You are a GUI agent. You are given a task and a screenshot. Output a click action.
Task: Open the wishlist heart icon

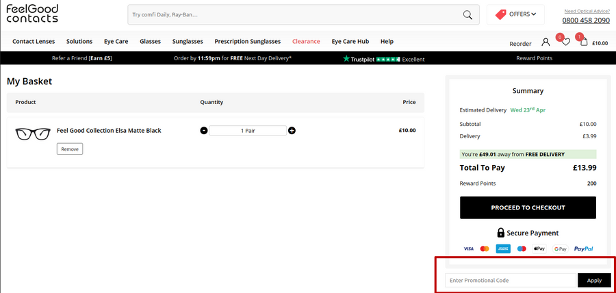click(565, 42)
